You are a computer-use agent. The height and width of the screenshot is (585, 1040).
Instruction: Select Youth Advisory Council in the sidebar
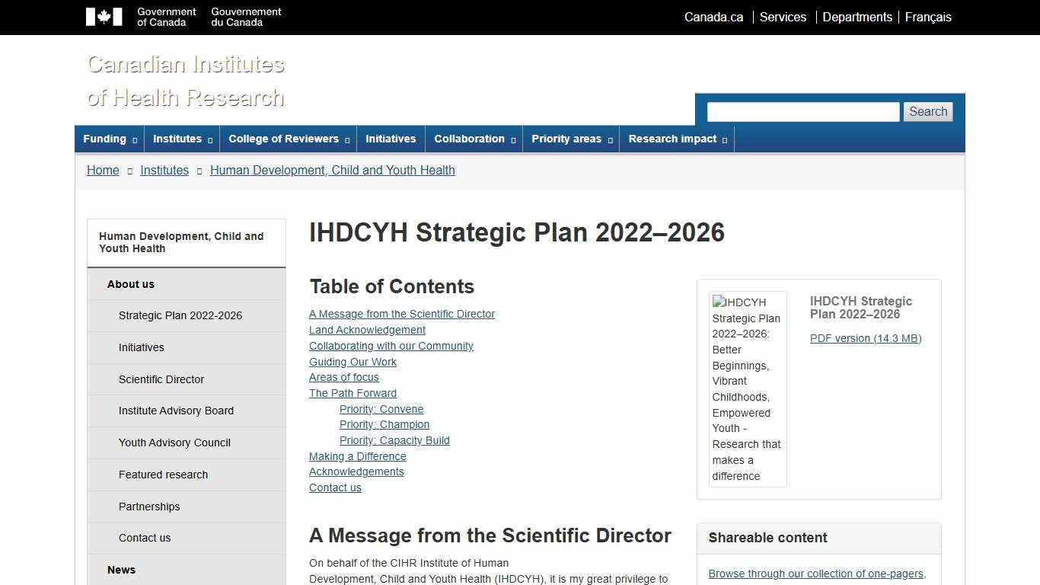tap(174, 443)
